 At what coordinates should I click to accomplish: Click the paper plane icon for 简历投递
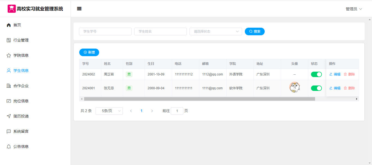pyautogui.click(x=9, y=116)
